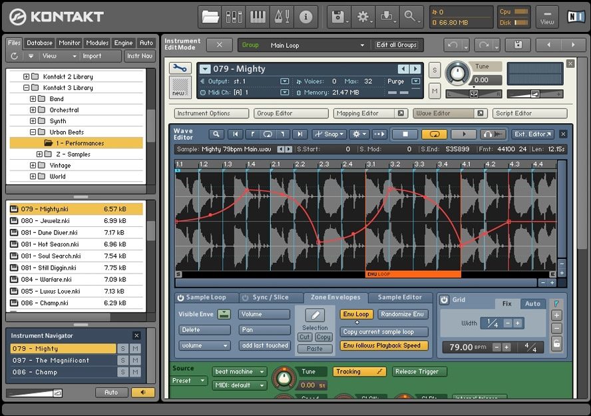Open Instrument Options
The image size is (591, 416).
coord(211,113)
